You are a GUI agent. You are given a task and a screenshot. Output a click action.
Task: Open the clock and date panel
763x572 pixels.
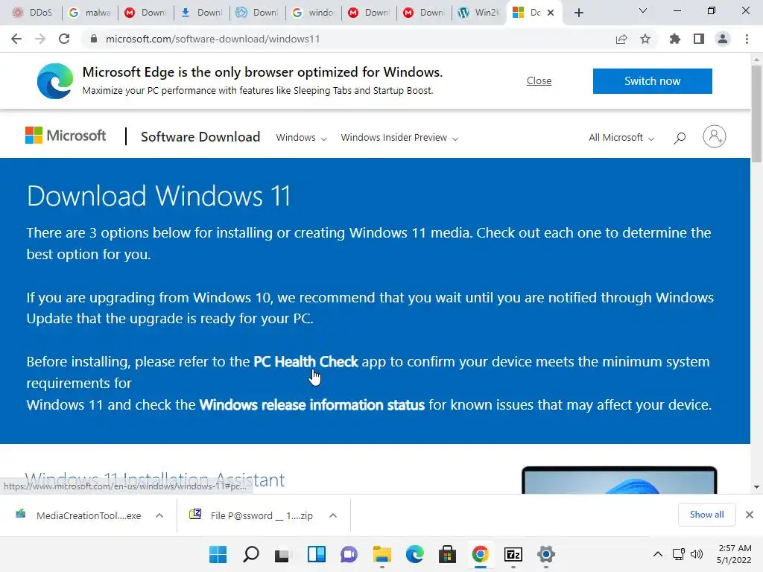pyautogui.click(x=734, y=554)
